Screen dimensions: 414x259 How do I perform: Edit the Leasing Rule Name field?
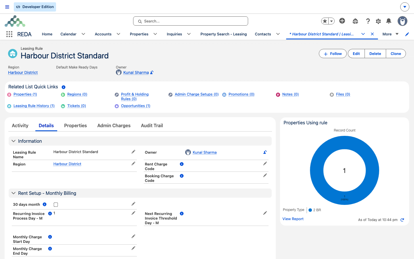tap(133, 152)
